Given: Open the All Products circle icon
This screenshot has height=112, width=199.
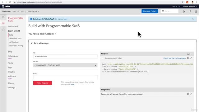Looking at the screenshot, I should (3, 30).
